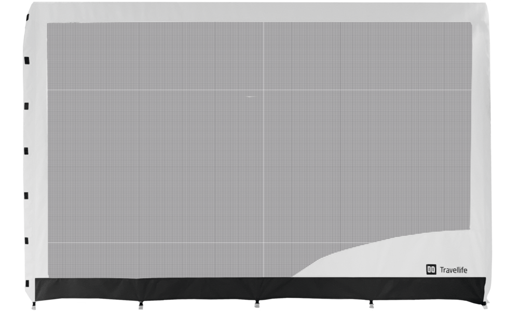Click the center bottom peg loop

[x=256, y=304]
